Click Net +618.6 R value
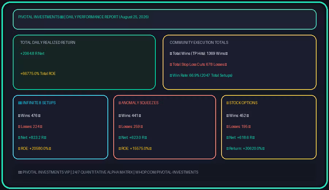 pos(241,137)
